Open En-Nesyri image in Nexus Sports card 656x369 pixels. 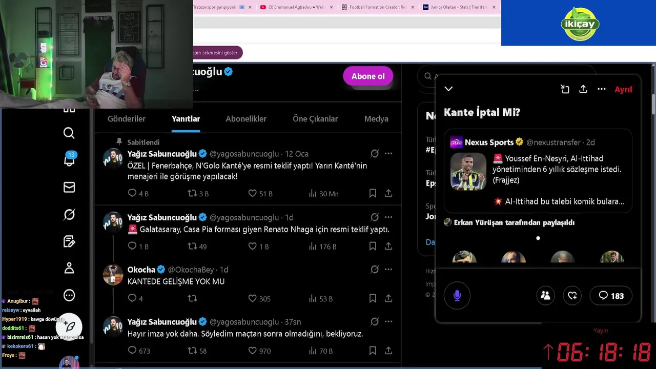coord(468,172)
